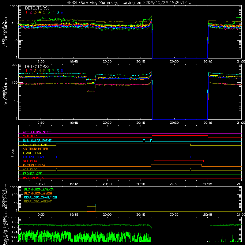
Task: Click the 10 y-axis value on rear segments plot
Action: pos(16,101)
